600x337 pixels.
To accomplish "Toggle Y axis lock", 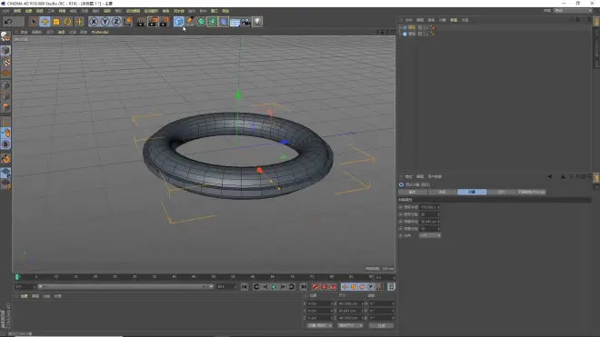I will (x=105, y=22).
